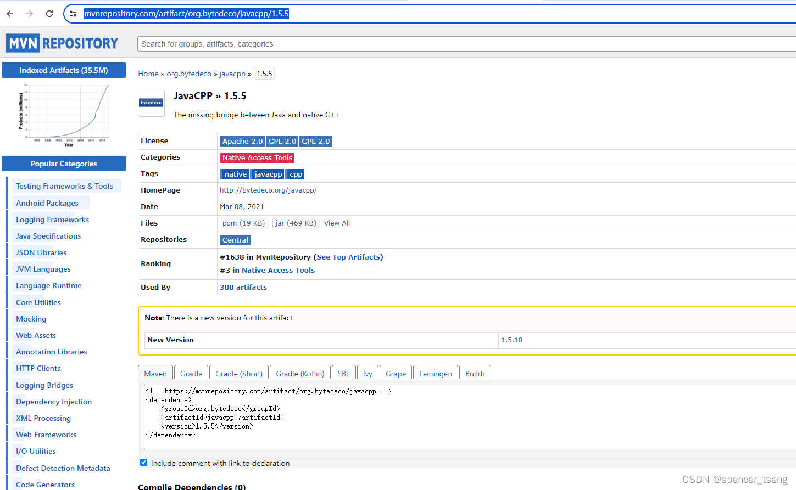This screenshot has width=796, height=490.
Task: Click 'View All' files
Action: click(x=337, y=223)
